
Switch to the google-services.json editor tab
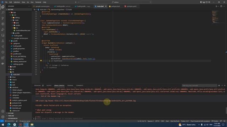42,6
